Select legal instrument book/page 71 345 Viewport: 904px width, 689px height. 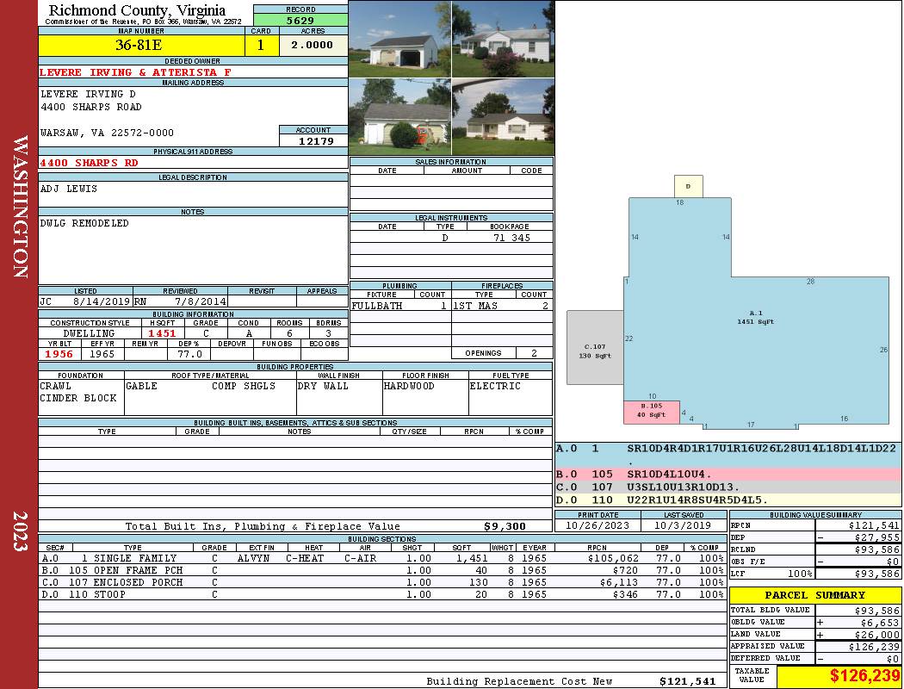click(511, 238)
